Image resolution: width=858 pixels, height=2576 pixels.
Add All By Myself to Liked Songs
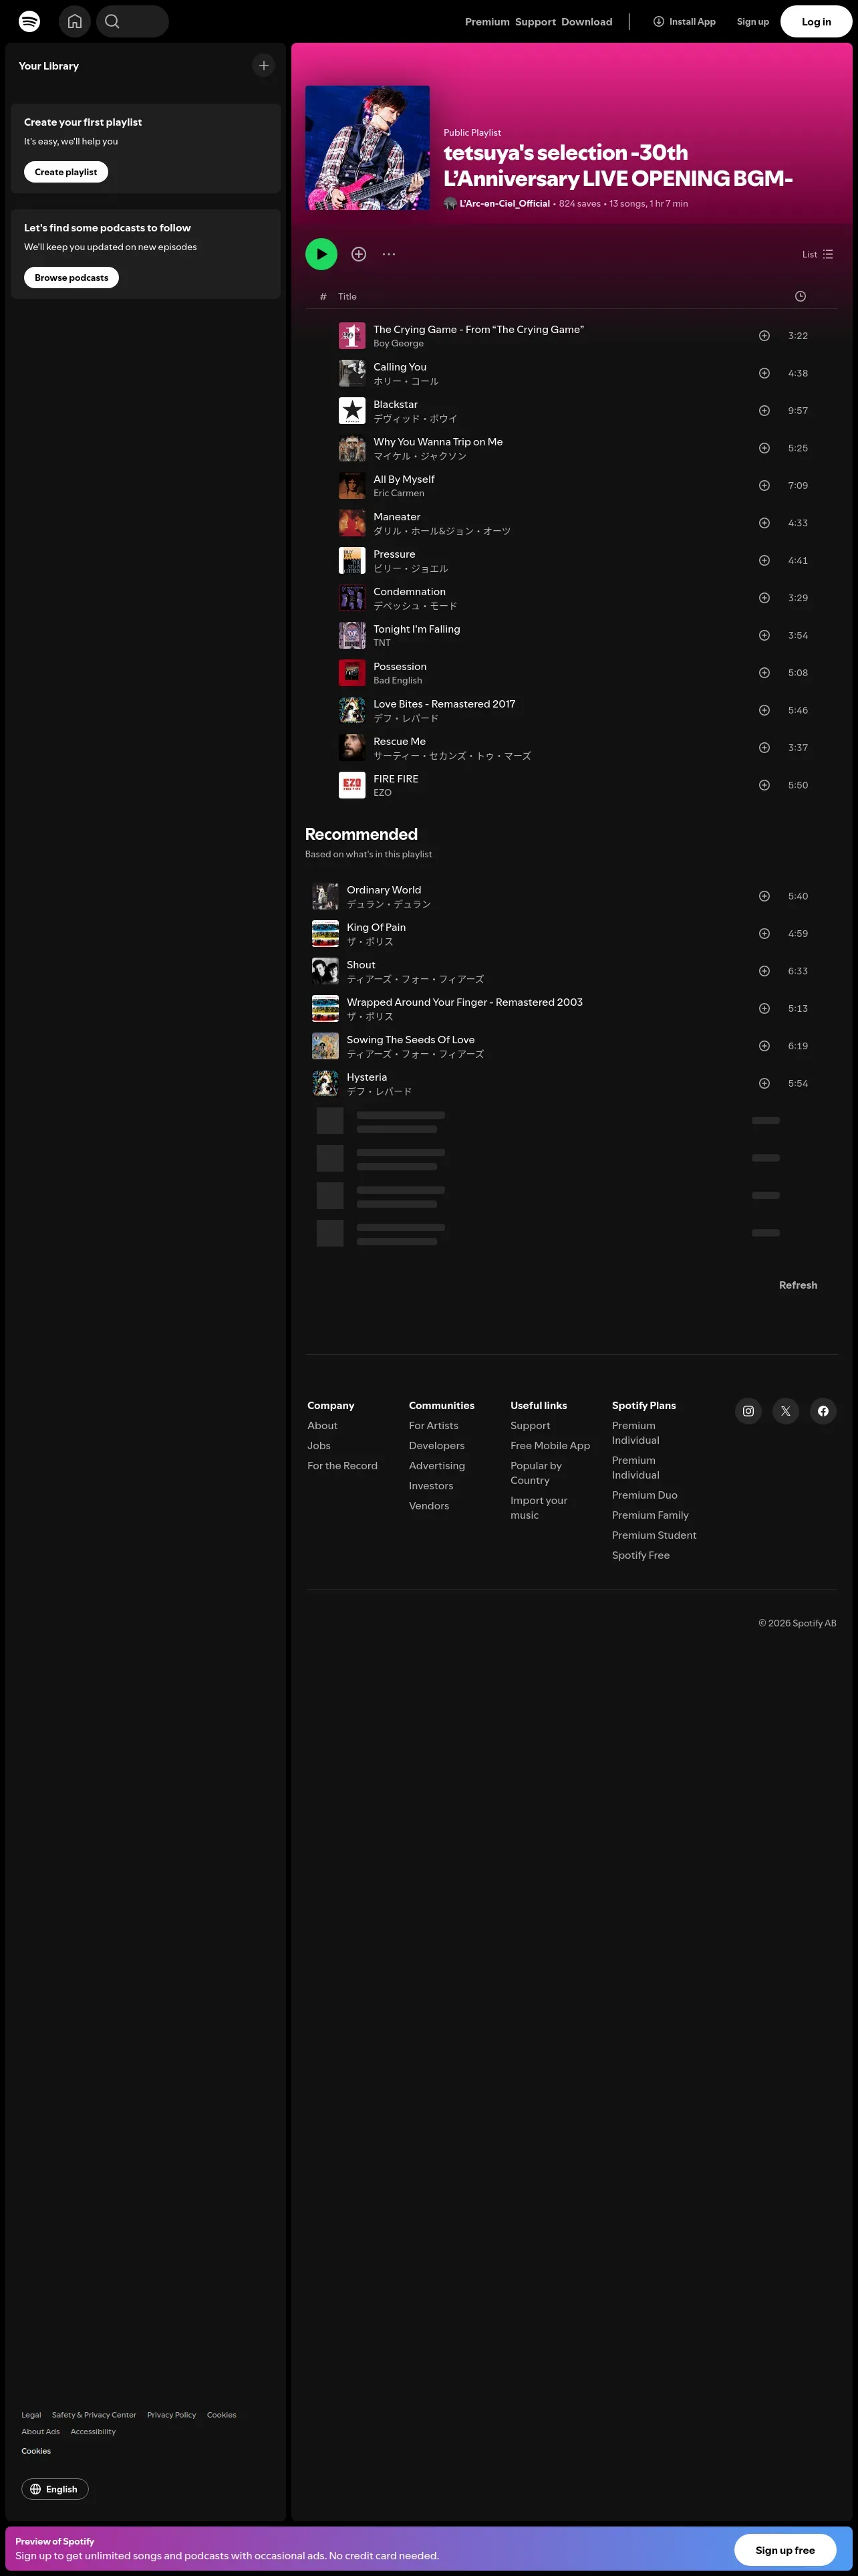pos(764,486)
